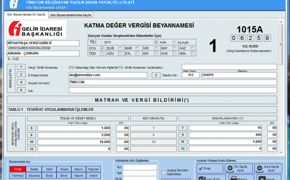Select Ekim in Beyanname Ayı
Viewport: 290px width, 180px height.
(x=64, y=175)
